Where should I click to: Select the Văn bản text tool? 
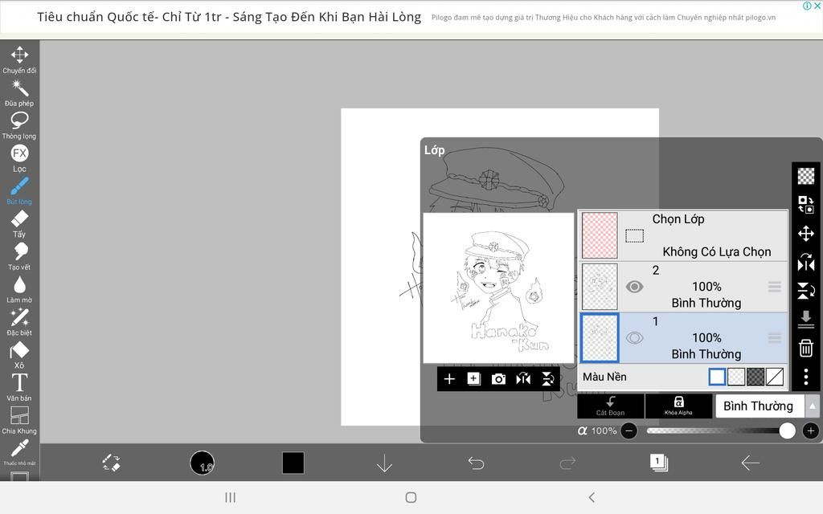pyautogui.click(x=19, y=388)
